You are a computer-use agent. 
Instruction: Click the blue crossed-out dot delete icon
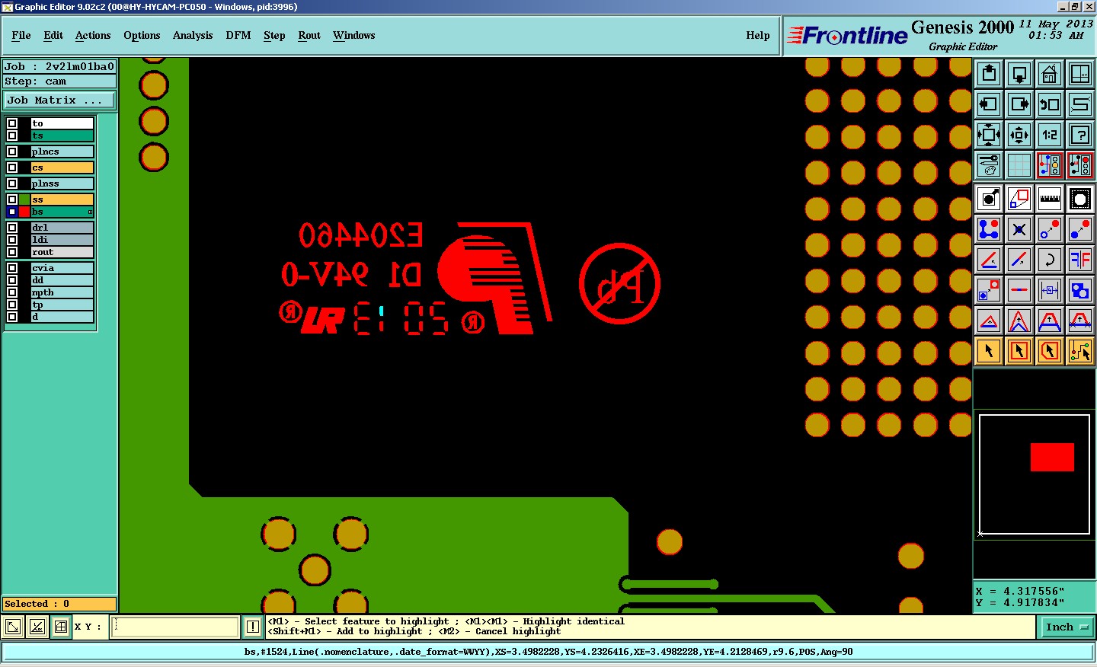(x=1019, y=229)
